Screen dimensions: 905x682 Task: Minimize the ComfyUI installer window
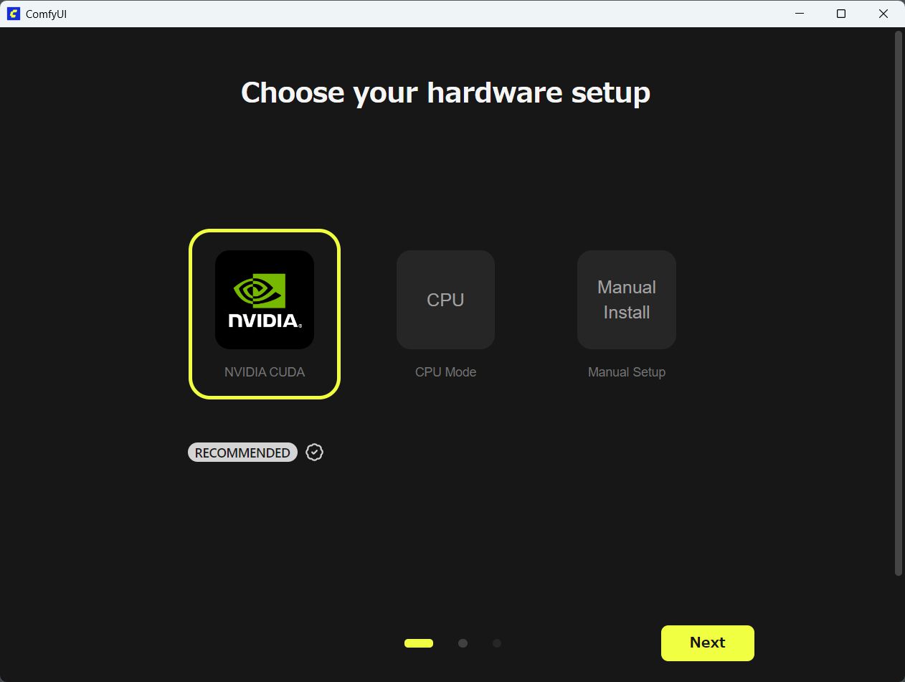coord(800,14)
